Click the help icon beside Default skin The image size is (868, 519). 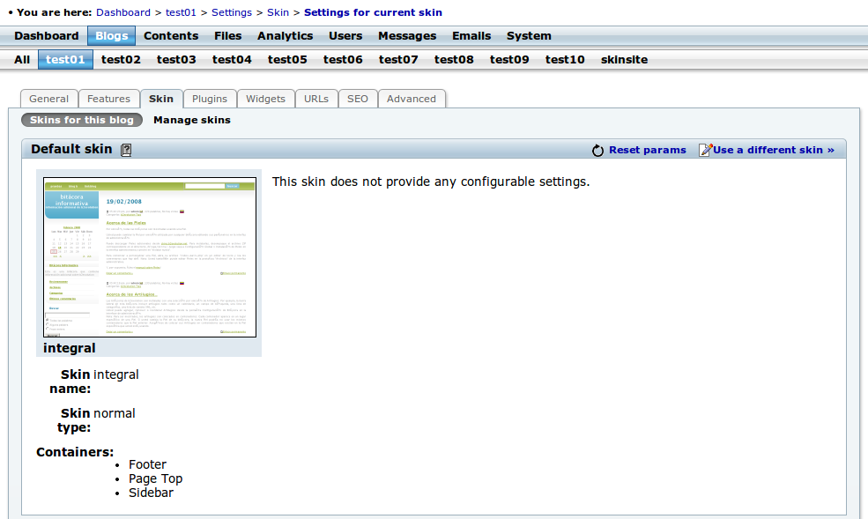[x=126, y=150]
